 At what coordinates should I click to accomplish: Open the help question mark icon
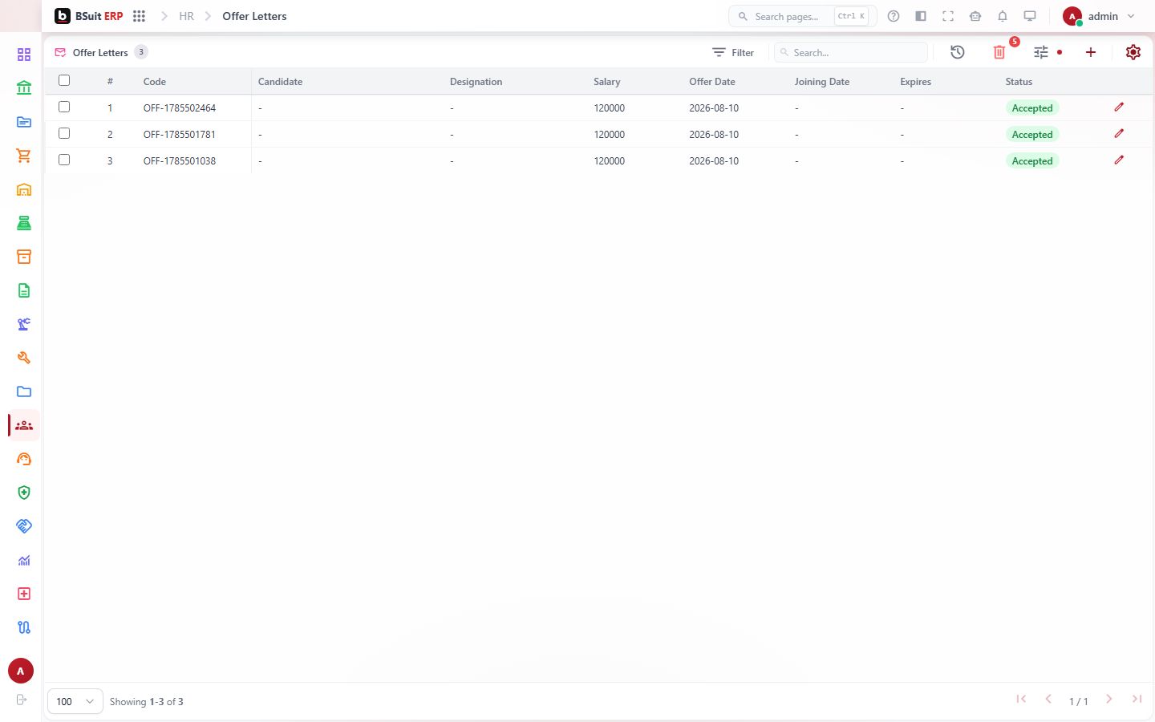[894, 16]
